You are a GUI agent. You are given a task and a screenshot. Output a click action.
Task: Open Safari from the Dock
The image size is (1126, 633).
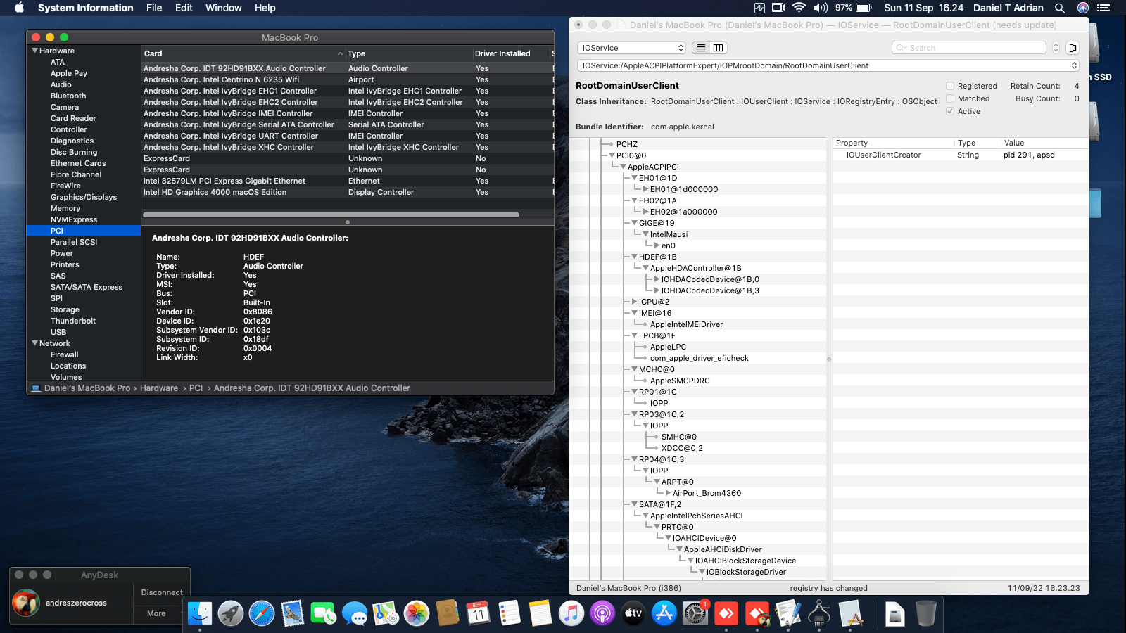coord(262,613)
